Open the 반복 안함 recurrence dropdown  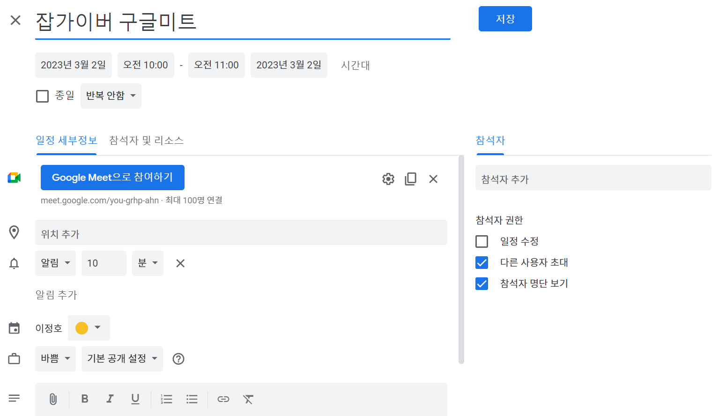tap(111, 96)
